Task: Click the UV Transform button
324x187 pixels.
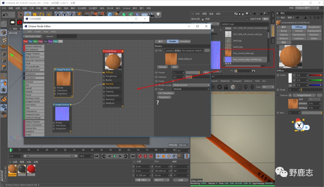Action: pos(165,93)
